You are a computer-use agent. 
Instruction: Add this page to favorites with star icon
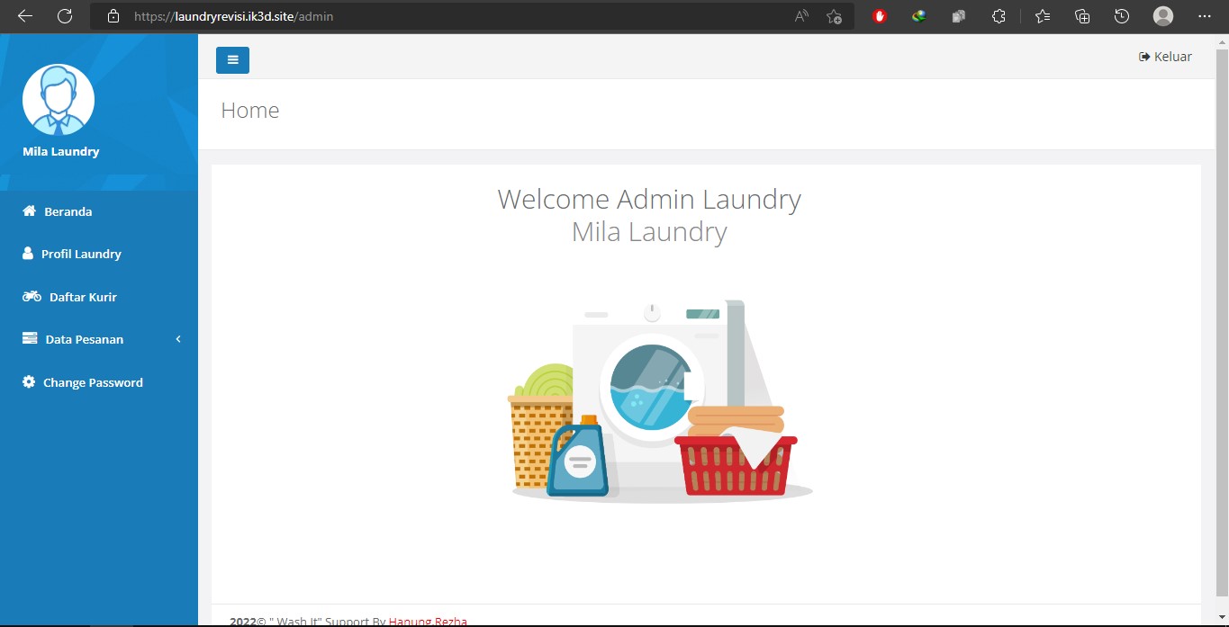tap(834, 16)
